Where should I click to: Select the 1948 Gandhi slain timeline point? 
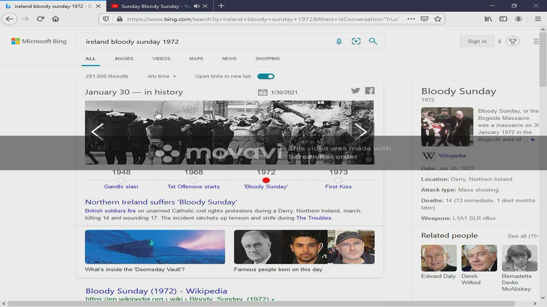[121, 180]
